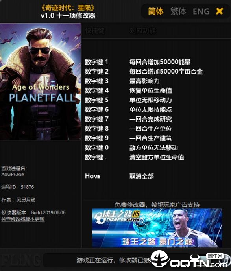Click the 取消全部 function text

pos(142,176)
